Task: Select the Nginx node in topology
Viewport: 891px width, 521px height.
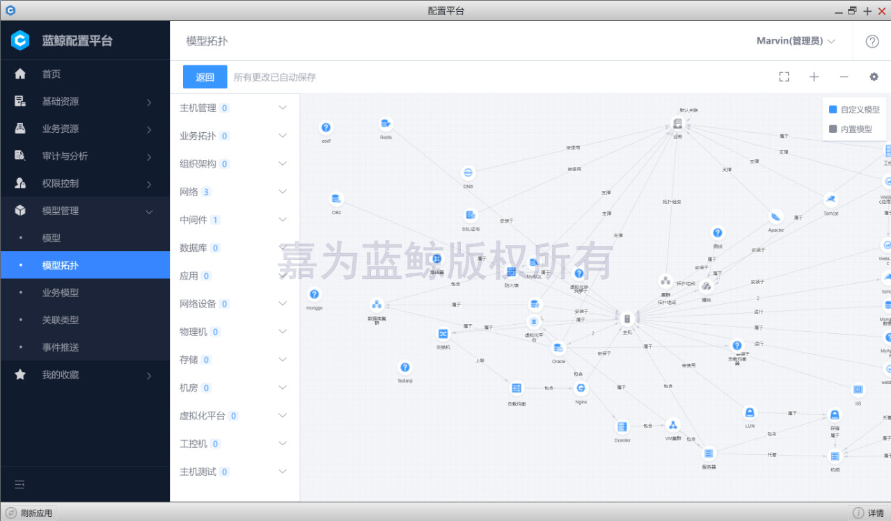Action: click(x=581, y=388)
